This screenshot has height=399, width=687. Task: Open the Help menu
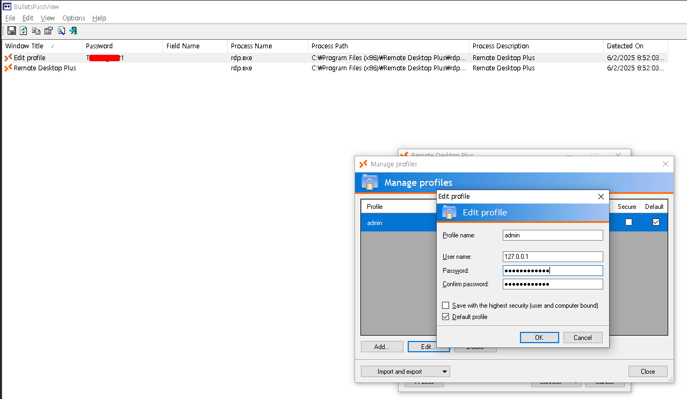tap(99, 18)
